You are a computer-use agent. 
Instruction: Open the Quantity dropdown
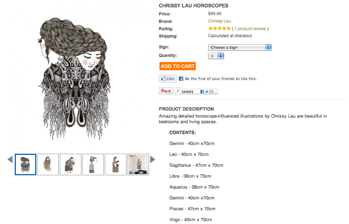click(216, 56)
